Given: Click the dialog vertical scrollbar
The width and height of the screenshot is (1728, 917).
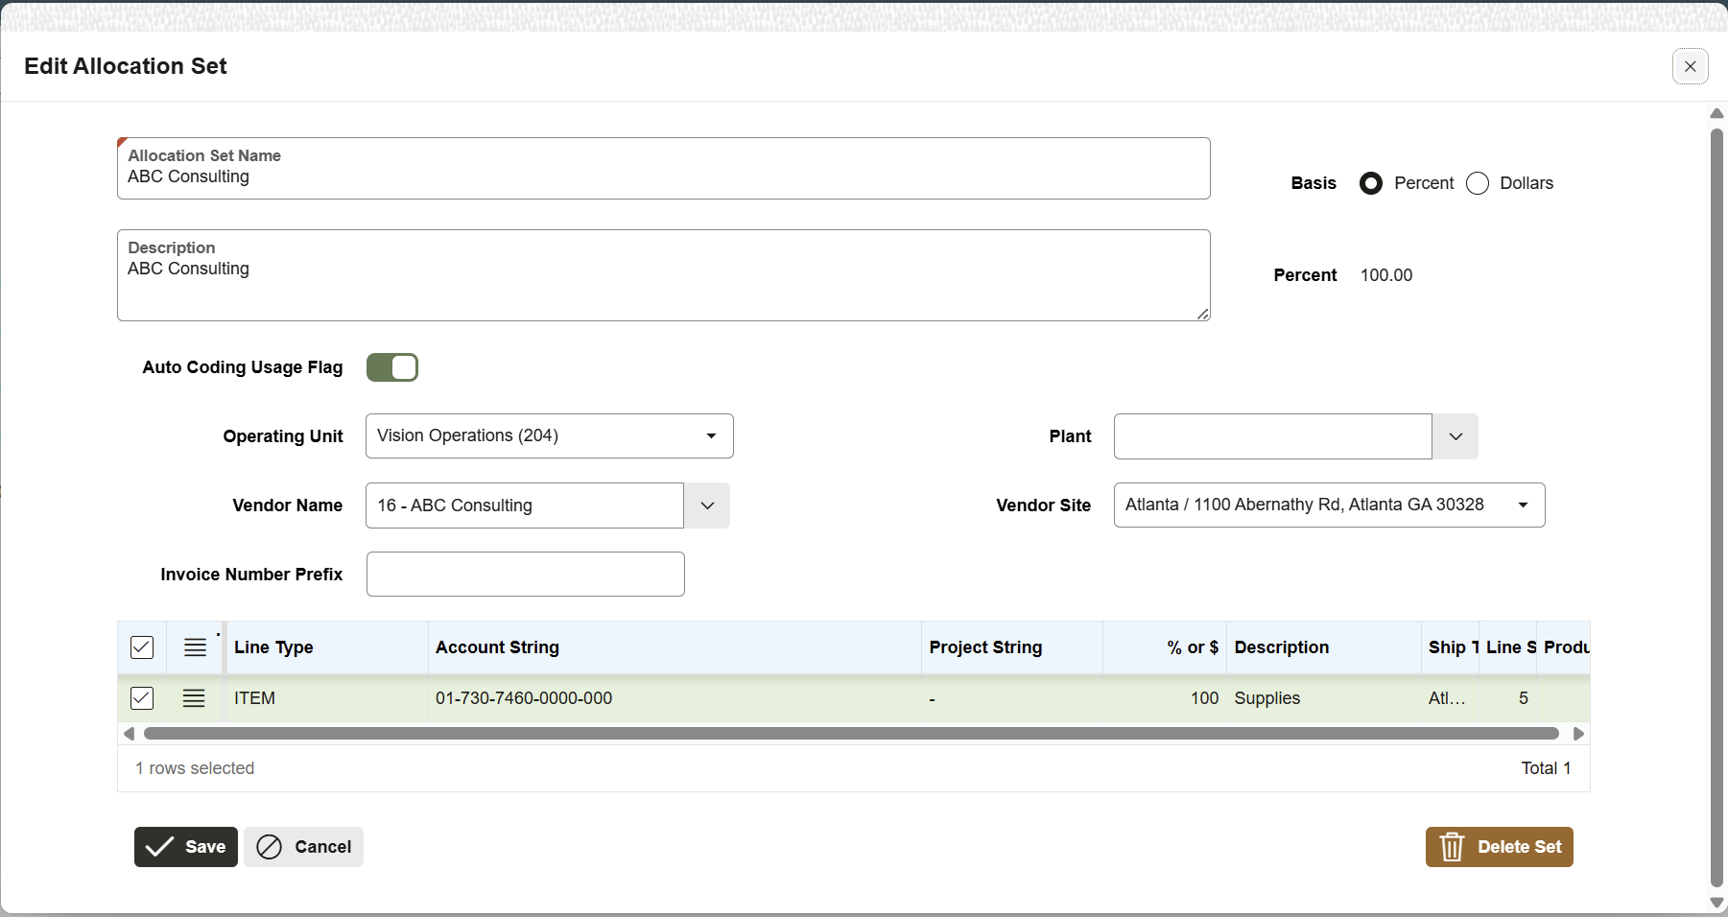Looking at the screenshot, I should tap(1716, 508).
